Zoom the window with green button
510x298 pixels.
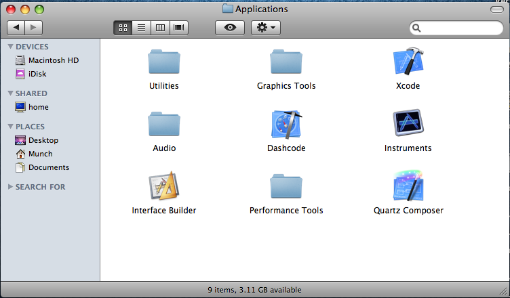click(x=39, y=9)
